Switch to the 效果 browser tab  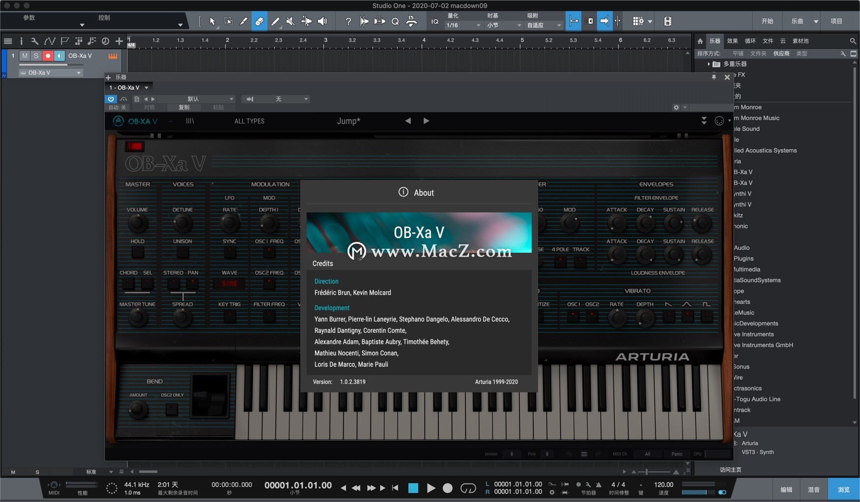point(732,41)
